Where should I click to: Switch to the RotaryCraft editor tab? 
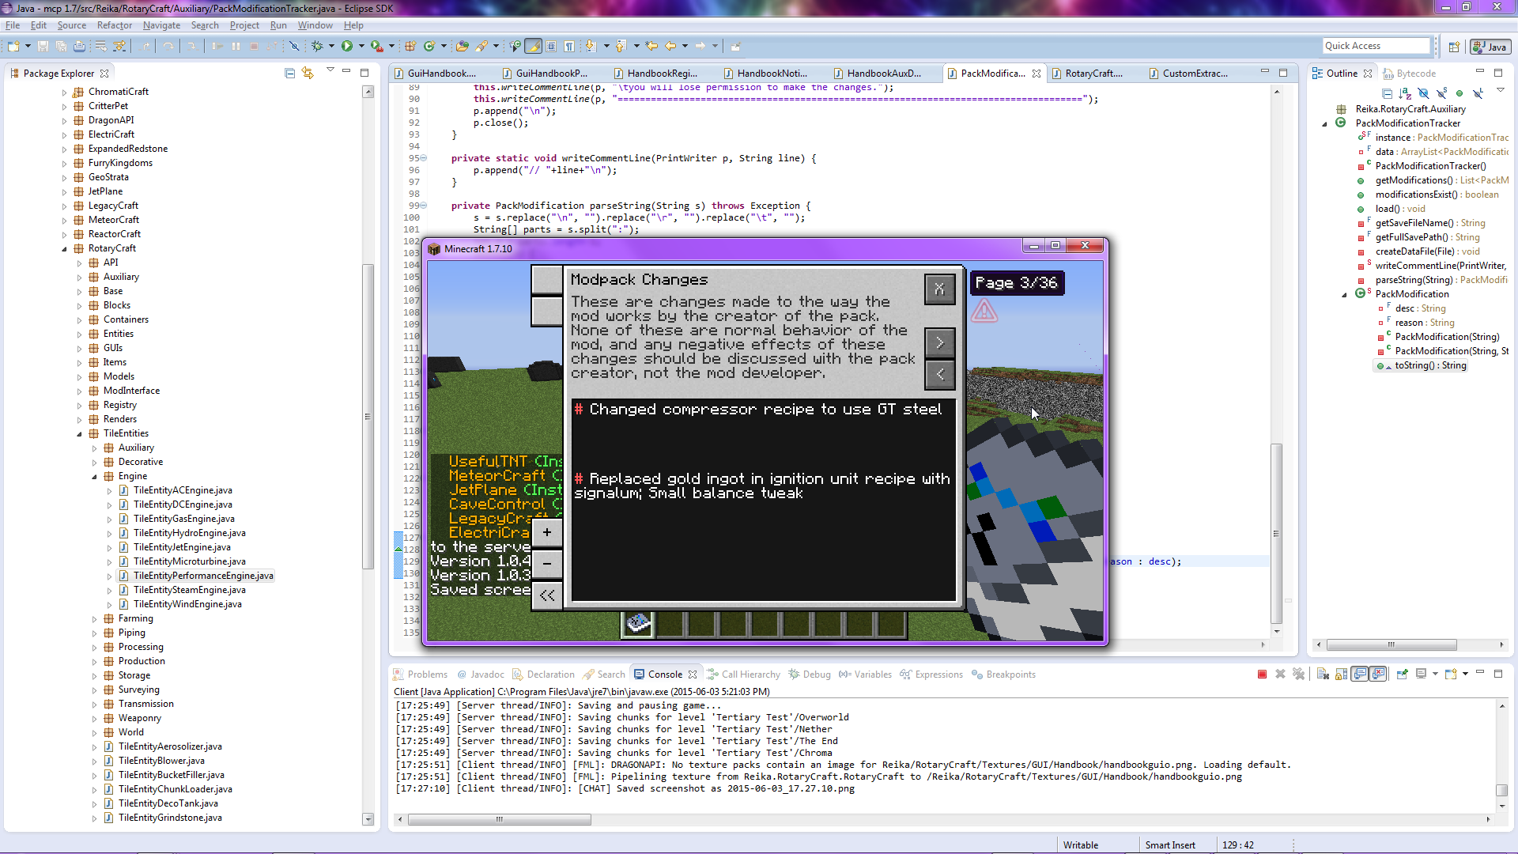[x=1093, y=74]
